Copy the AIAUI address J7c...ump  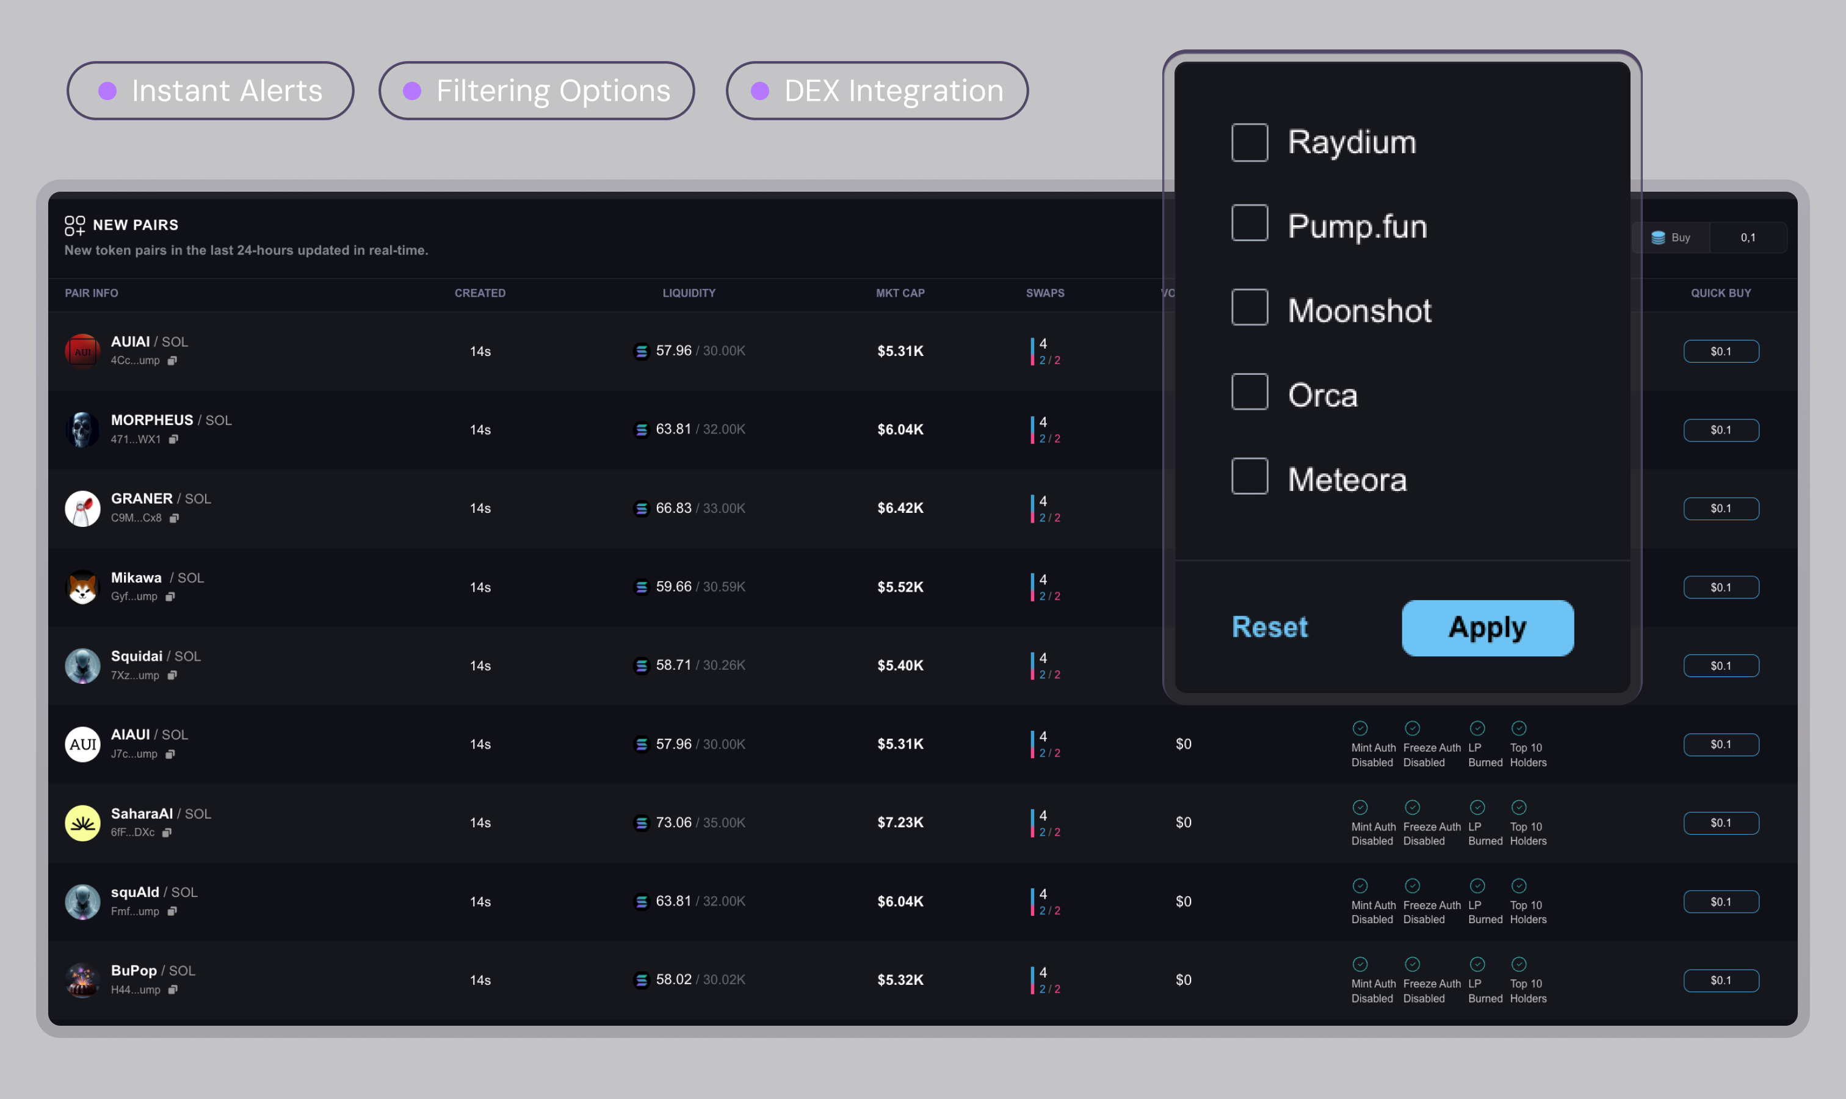click(x=170, y=754)
